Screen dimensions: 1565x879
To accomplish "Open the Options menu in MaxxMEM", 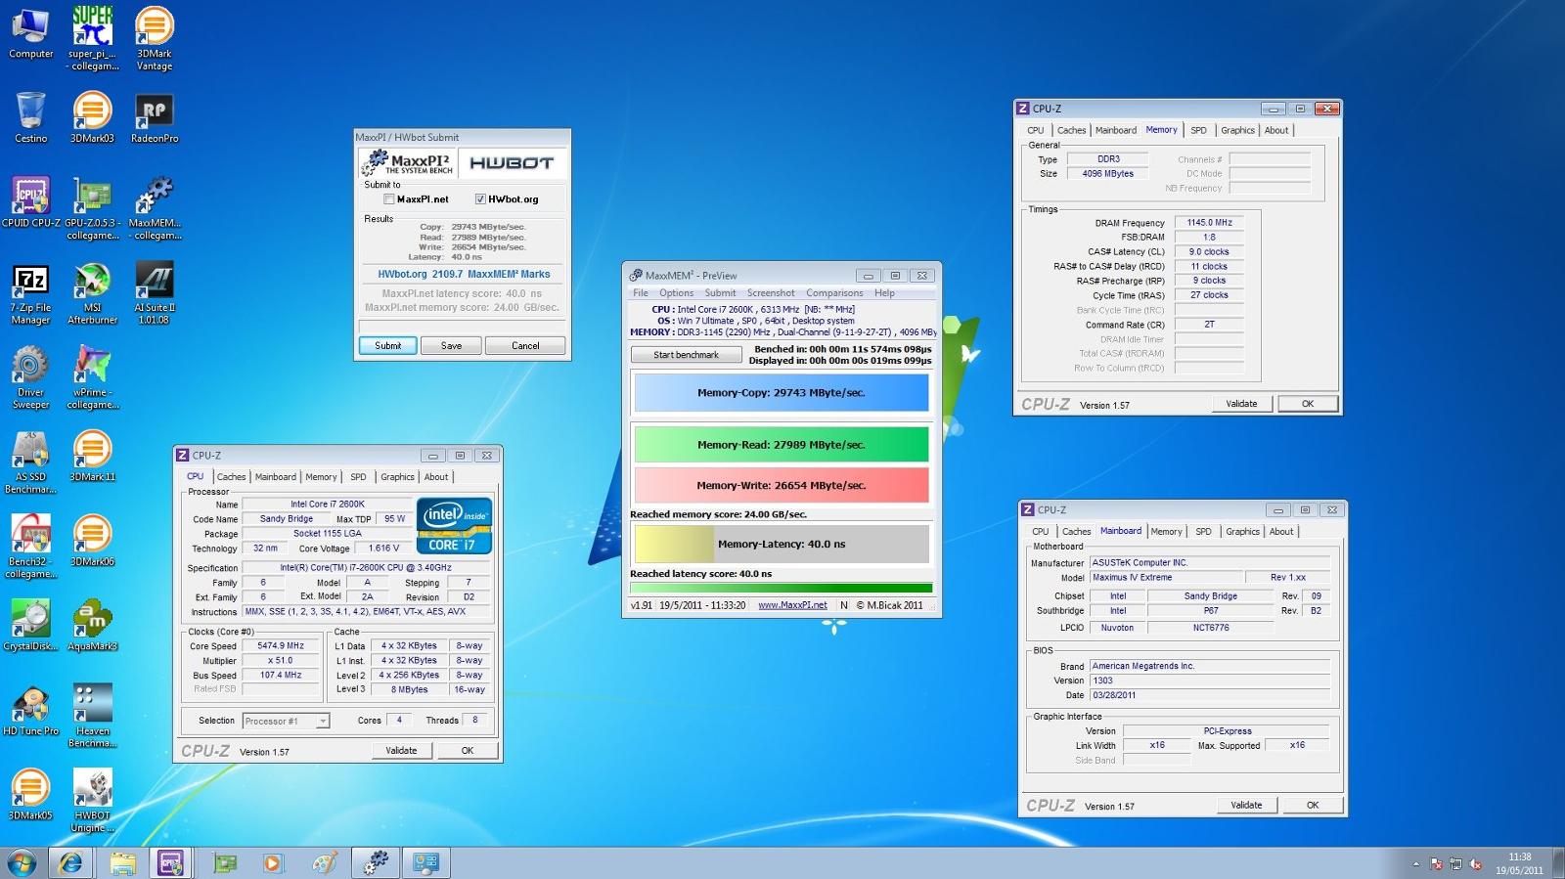I will [x=676, y=293].
